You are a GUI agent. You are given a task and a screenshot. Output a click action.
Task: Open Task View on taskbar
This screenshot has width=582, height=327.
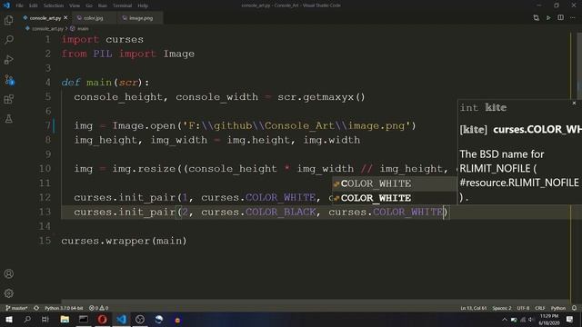(45, 320)
